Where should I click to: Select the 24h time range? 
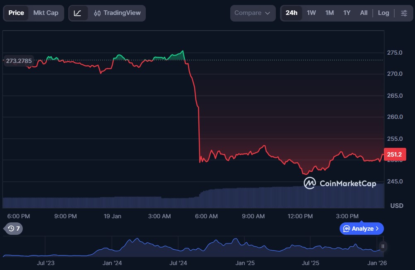(291, 13)
